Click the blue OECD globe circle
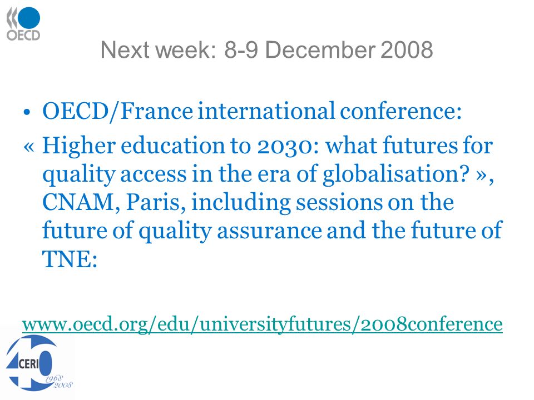This screenshot has height=400, width=534. 29,18
